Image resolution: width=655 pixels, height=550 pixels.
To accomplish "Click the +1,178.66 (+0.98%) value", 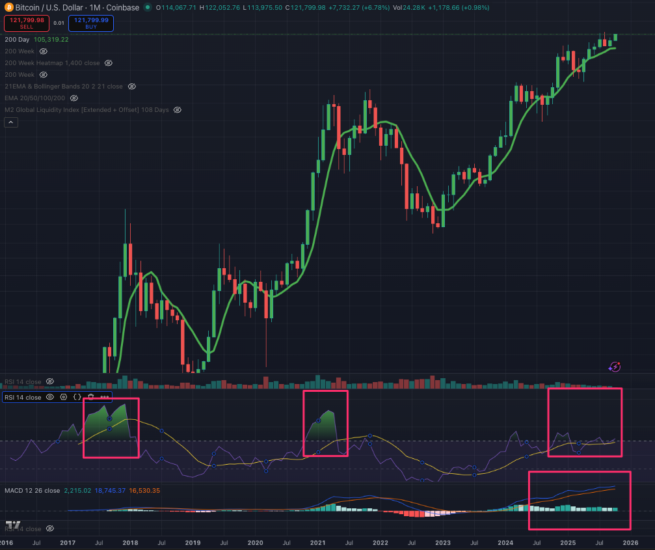I will 459,8.
